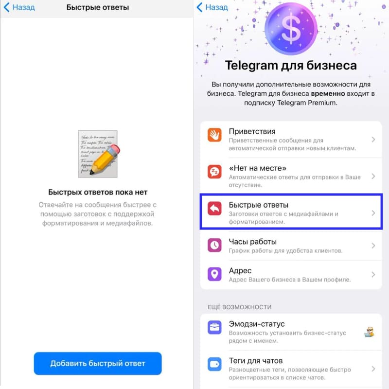Expand Часы работы with its chevron
The image size is (389, 389).
tap(373, 246)
